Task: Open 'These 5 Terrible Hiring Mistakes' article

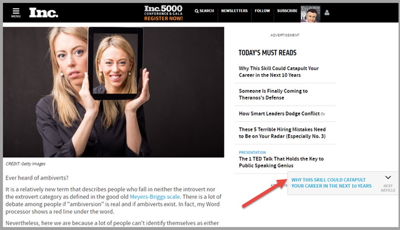Action: (x=282, y=132)
